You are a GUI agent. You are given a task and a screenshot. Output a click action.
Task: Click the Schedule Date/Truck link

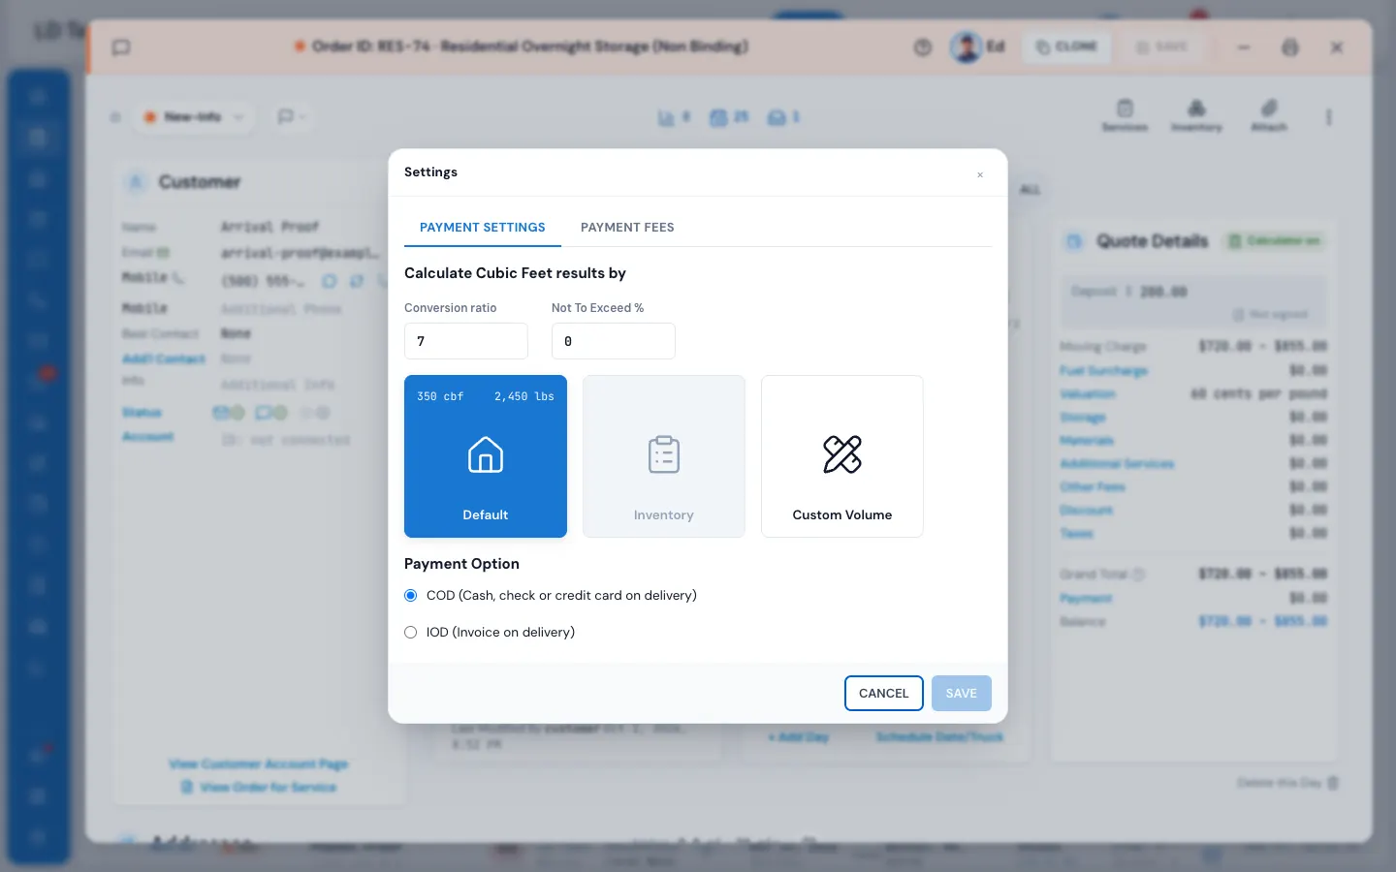tap(939, 737)
